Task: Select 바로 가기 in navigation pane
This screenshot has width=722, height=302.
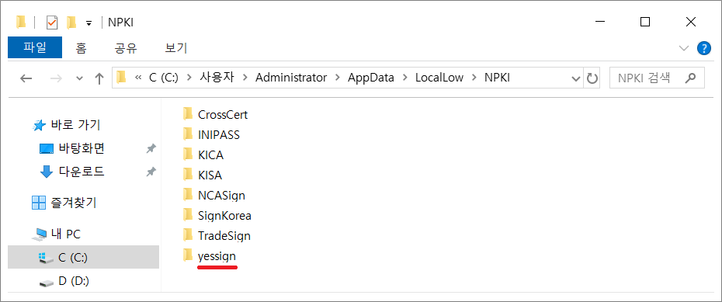Action: [67, 124]
